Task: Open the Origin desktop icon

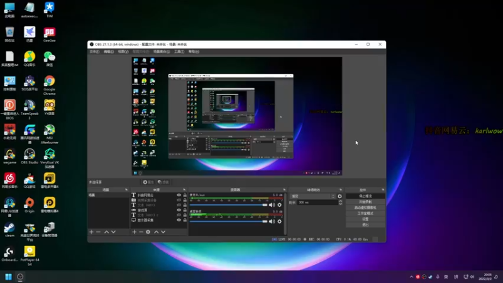Action: click(30, 205)
